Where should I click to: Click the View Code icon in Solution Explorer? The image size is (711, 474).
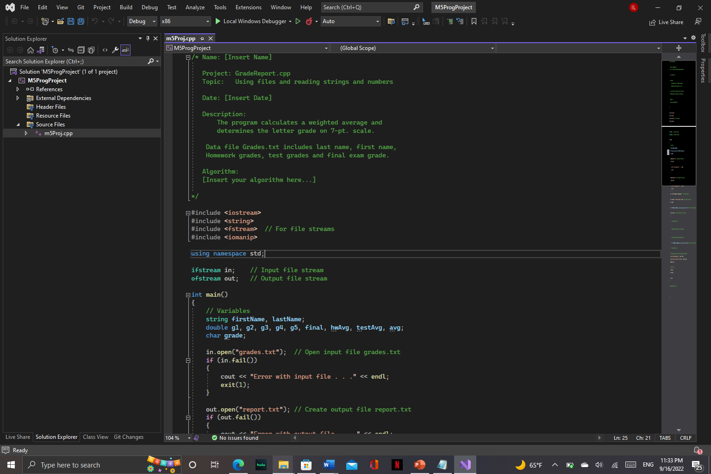click(x=105, y=50)
